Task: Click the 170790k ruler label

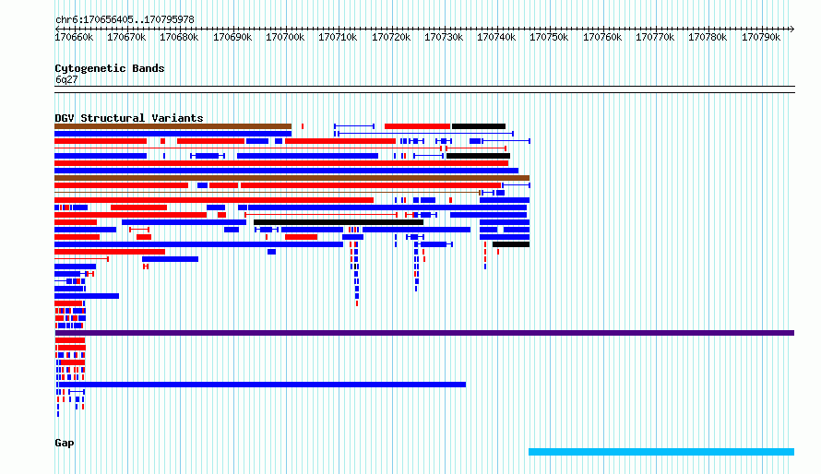Action: coord(761,38)
